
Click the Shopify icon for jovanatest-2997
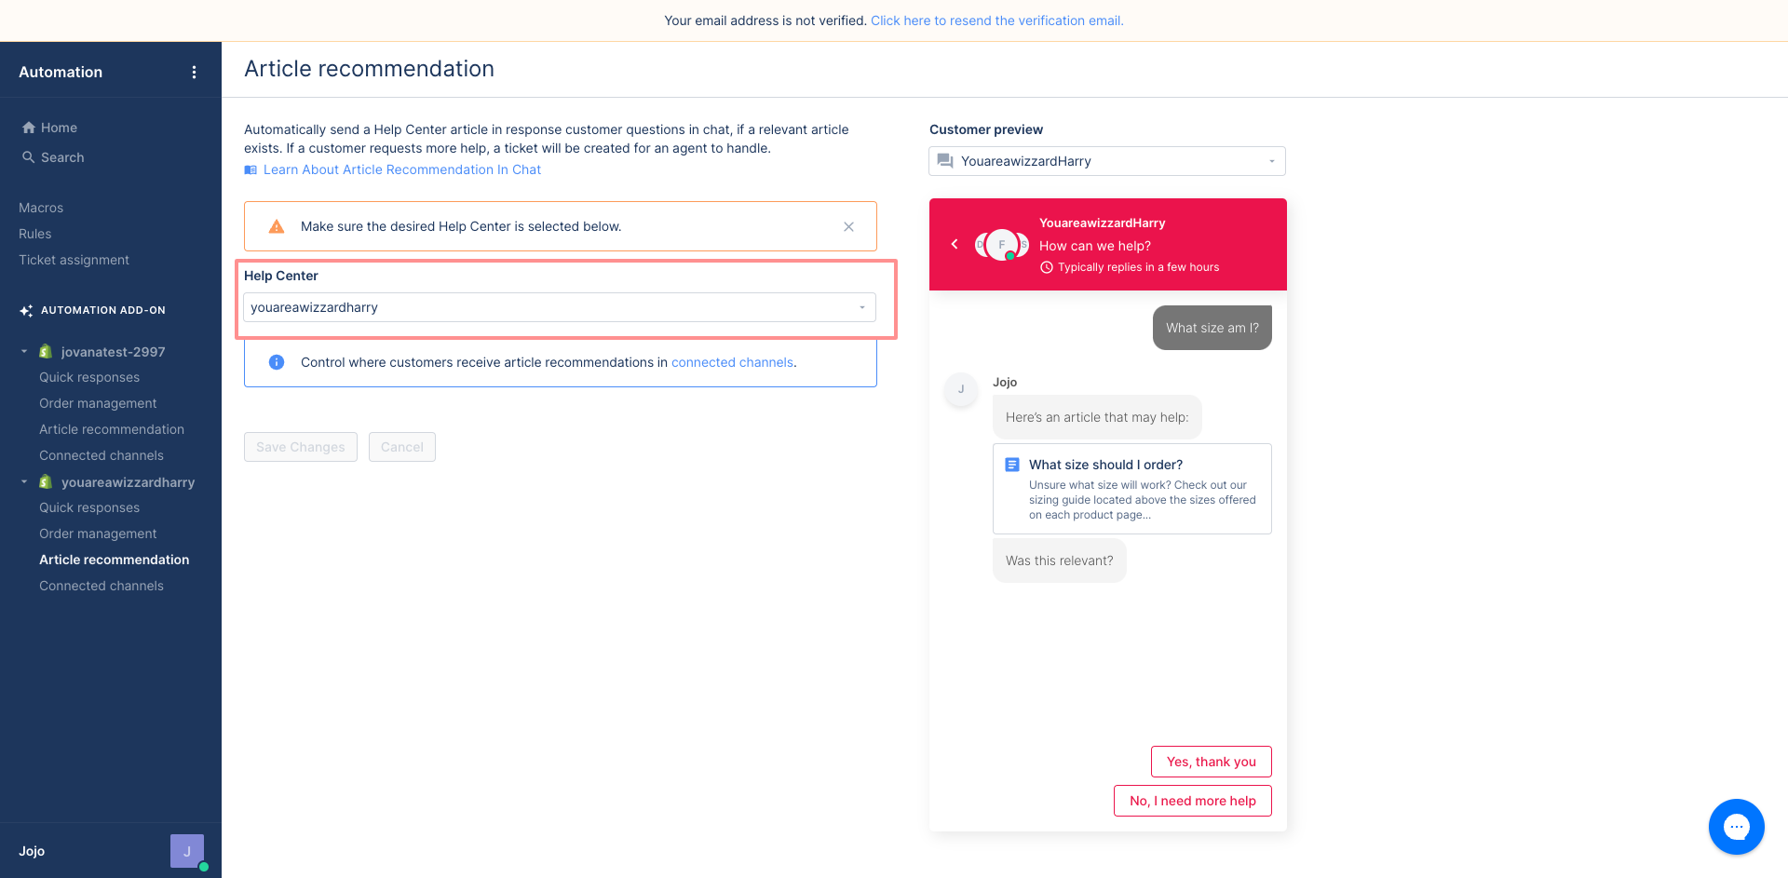click(45, 351)
